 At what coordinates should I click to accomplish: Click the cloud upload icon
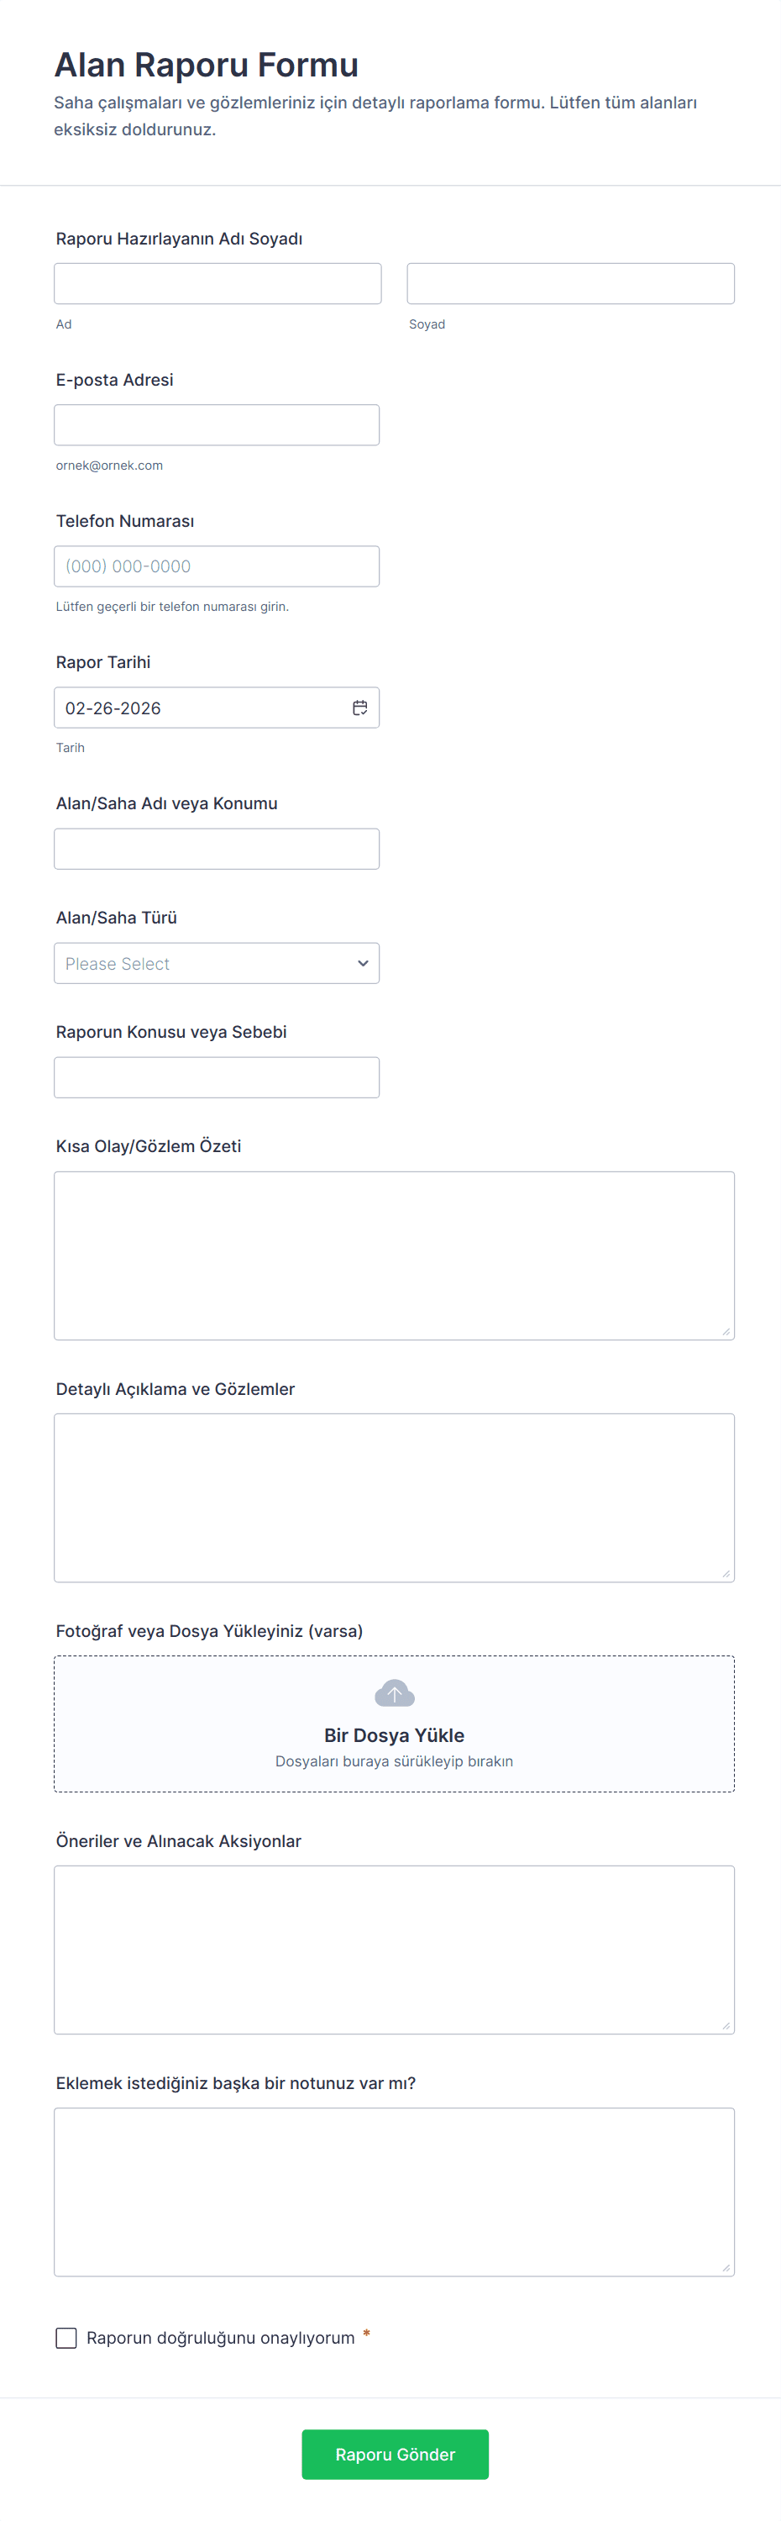tap(394, 1693)
